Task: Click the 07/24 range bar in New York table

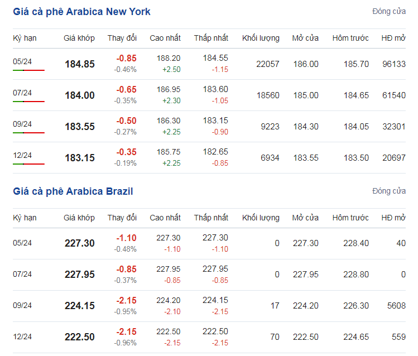Action: pyautogui.click(x=28, y=102)
